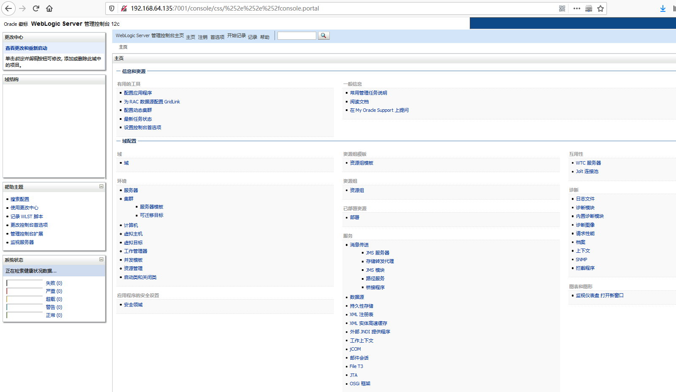This screenshot has height=392, width=676.
Task: Open the browser home page
Action: pyautogui.click(x=49, y=8)
